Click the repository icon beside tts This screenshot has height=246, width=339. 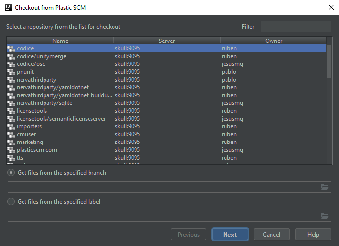click(x=11, y=158)
